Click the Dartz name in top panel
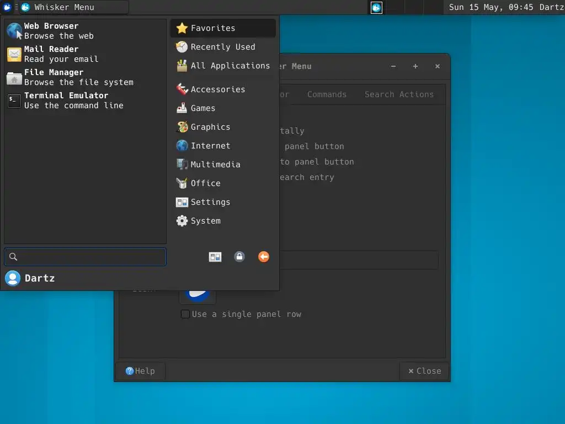The height and width of the screenshot is (424, 565). coord(552,7)
